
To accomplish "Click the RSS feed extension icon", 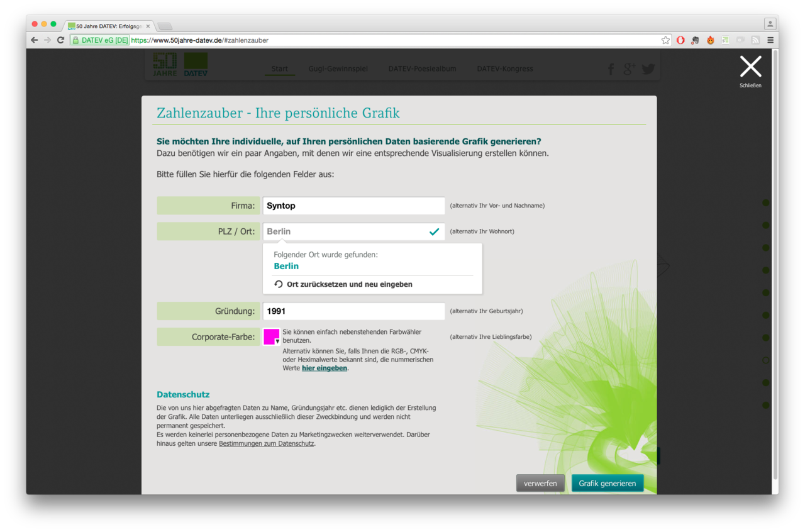I will (x=755, y=40).
